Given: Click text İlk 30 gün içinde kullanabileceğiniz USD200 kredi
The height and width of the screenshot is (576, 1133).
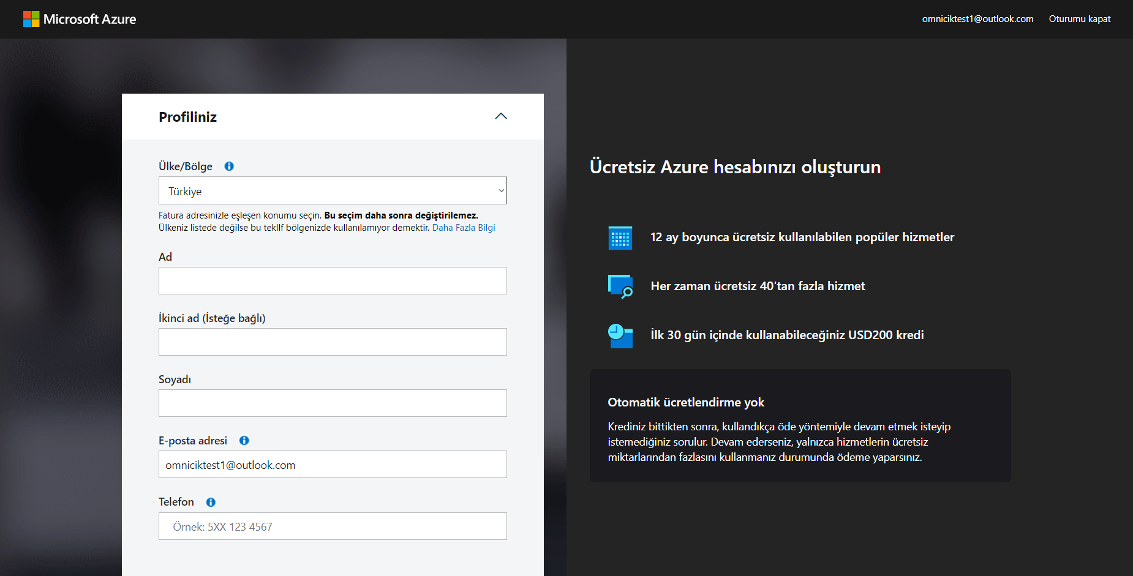Looking at the screenshot, I should point(787,335).
